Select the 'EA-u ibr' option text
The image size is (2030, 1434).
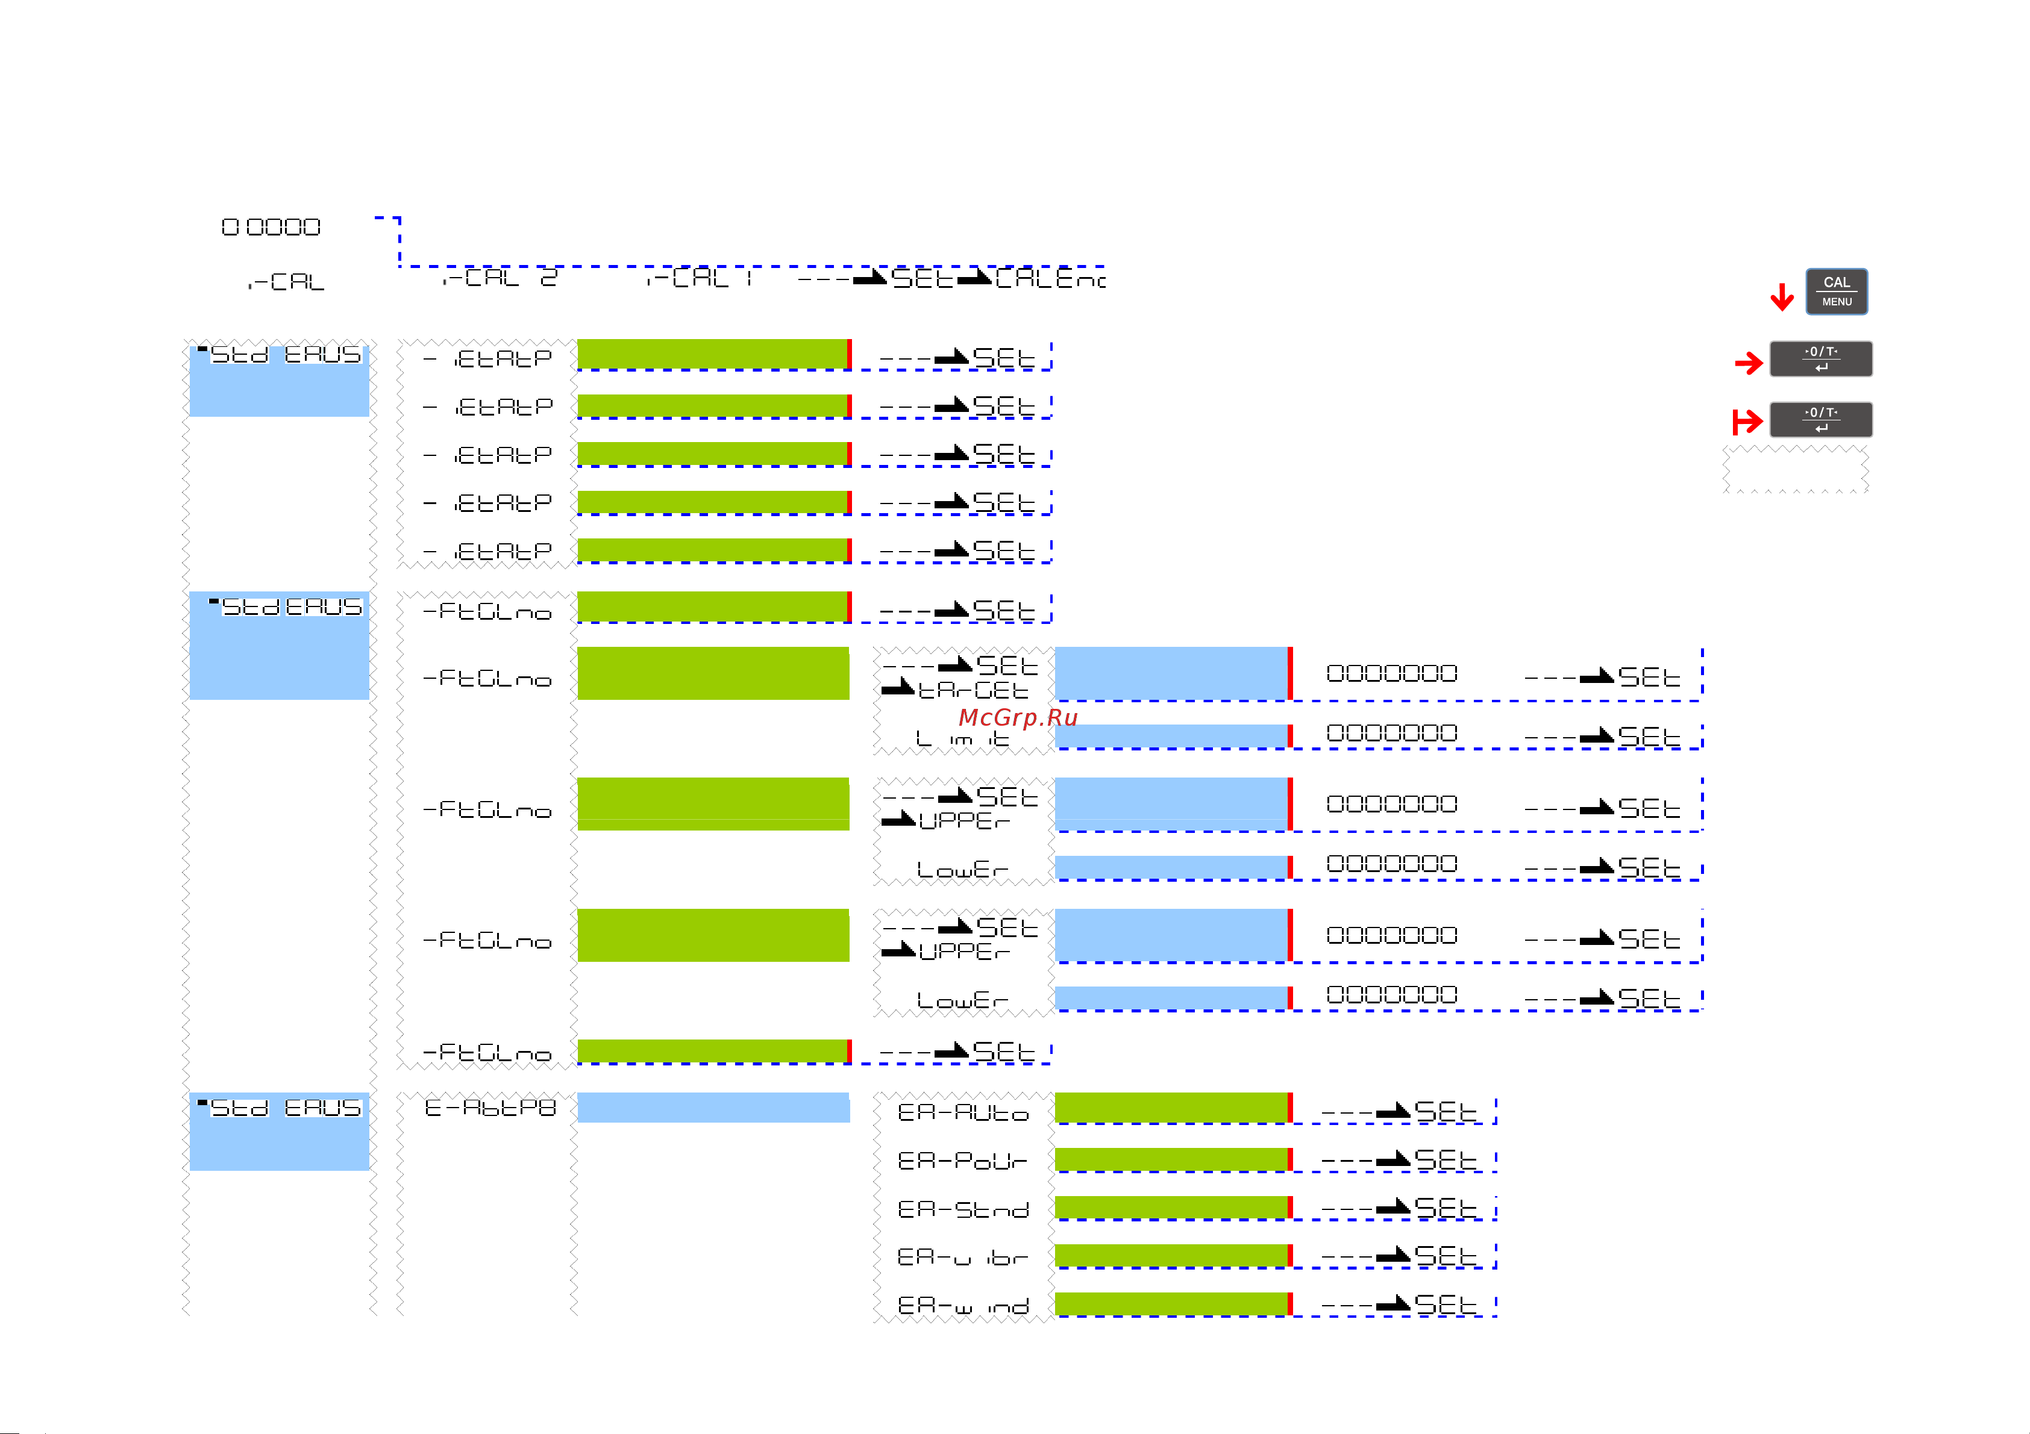point(963,1256)
